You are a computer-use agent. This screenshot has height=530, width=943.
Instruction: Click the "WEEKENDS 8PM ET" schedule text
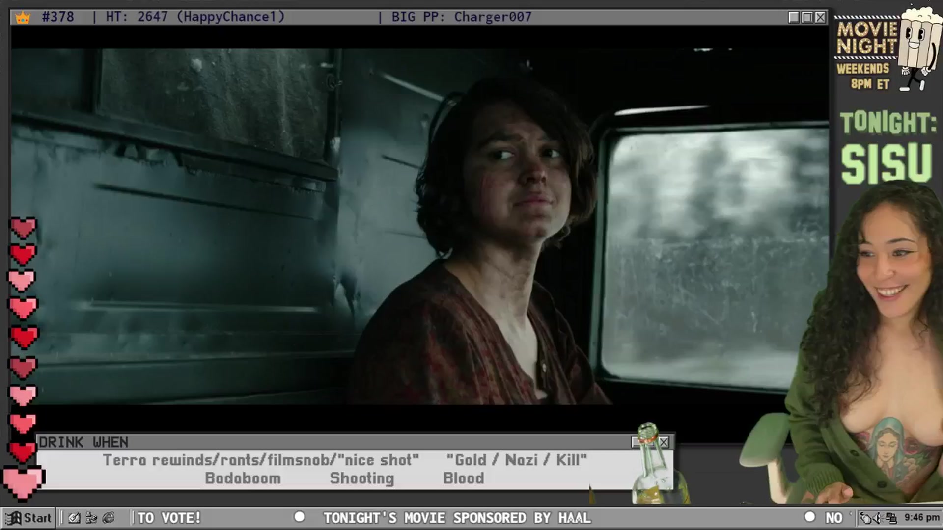[x=863, y=76]
